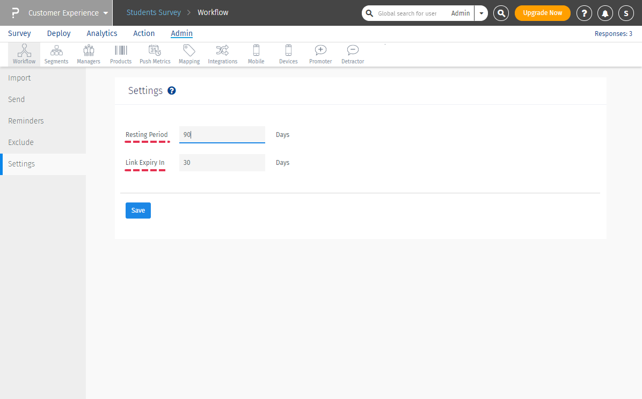
Task: Open Push Metrics calendar icon
Action: (155, 51)
